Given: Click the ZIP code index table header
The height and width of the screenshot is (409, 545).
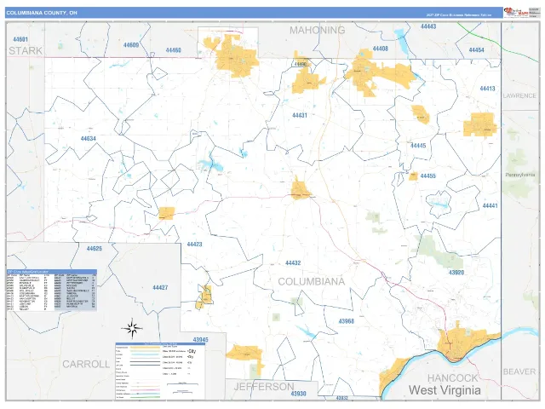Looking at the screenshot, I should [x=52, y=272].
